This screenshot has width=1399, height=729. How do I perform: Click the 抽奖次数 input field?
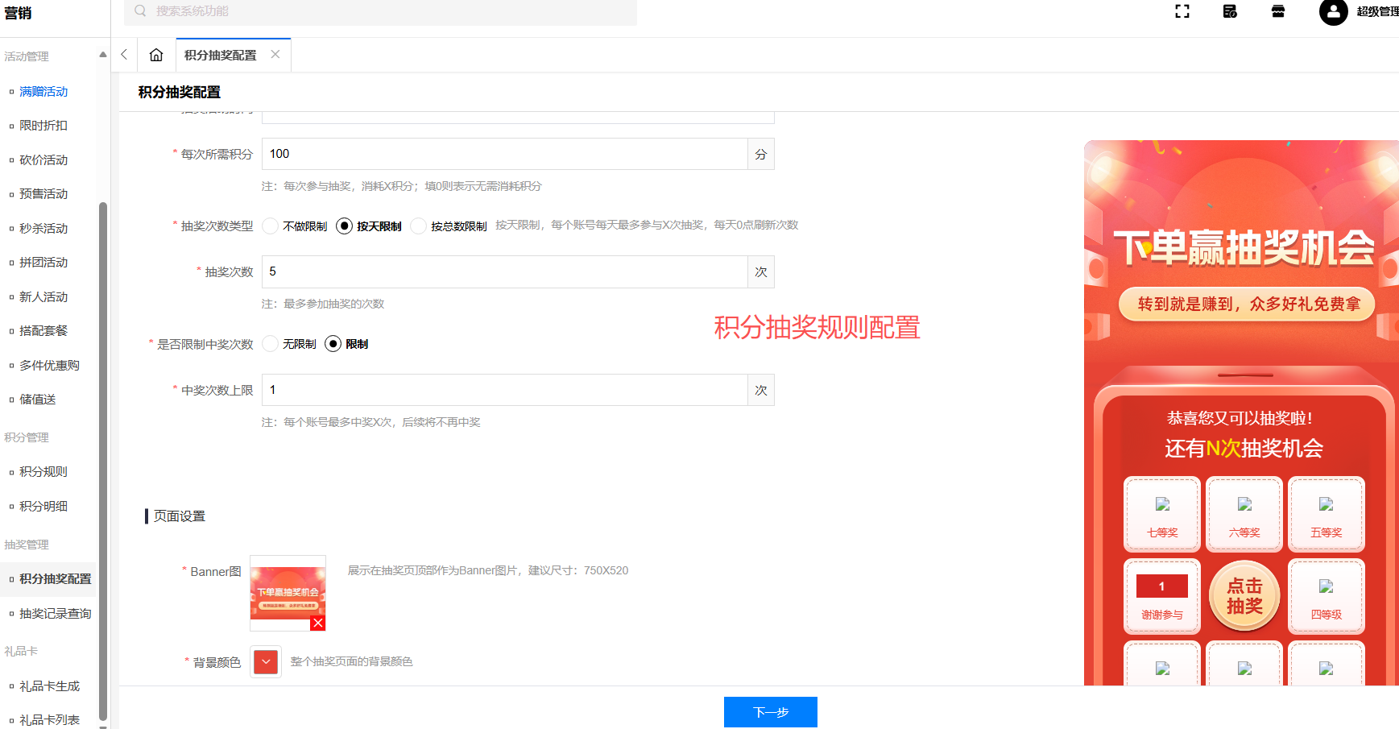[505, 272]
